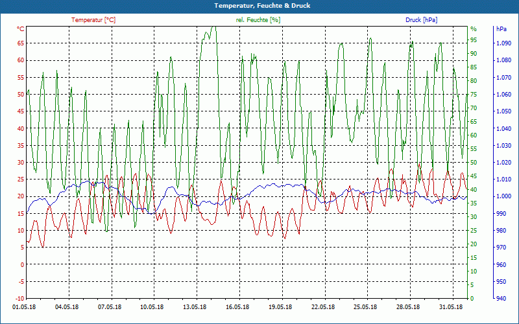Select the 13.05.18 date axis label

(195, 307)
